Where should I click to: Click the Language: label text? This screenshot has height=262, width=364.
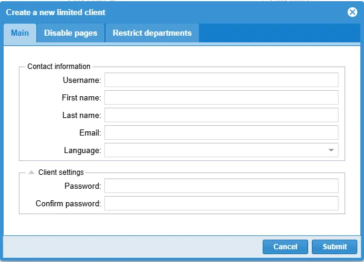point(83,151)
